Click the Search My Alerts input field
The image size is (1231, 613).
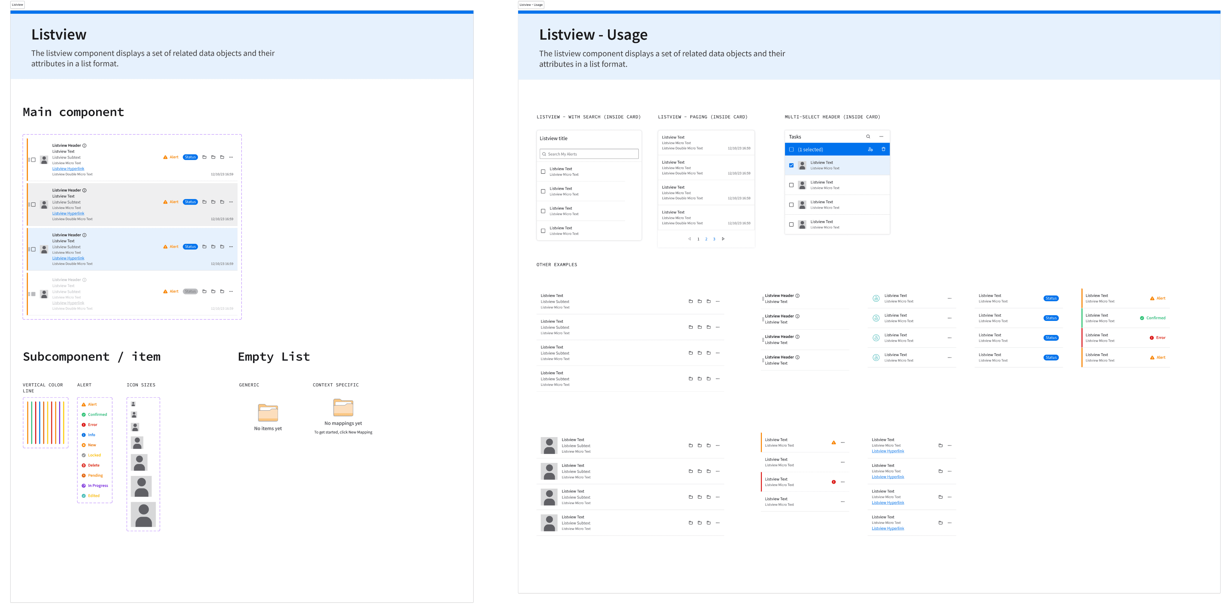click(x=589, y=154)
